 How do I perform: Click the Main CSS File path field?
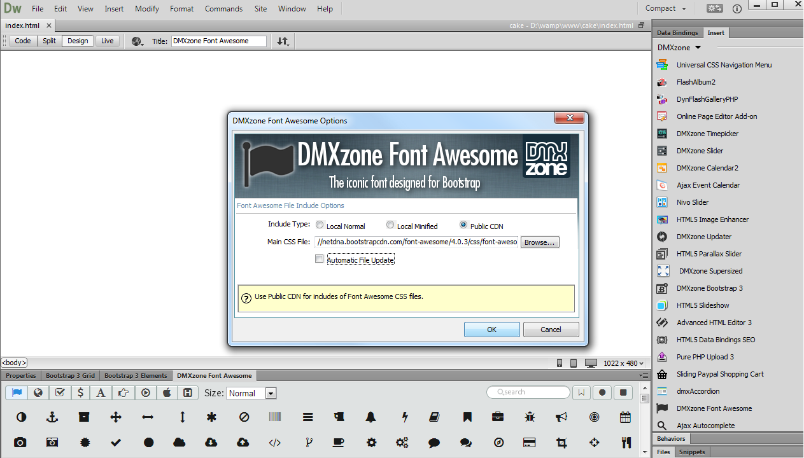pyautogui.click(x=416, y=242)
